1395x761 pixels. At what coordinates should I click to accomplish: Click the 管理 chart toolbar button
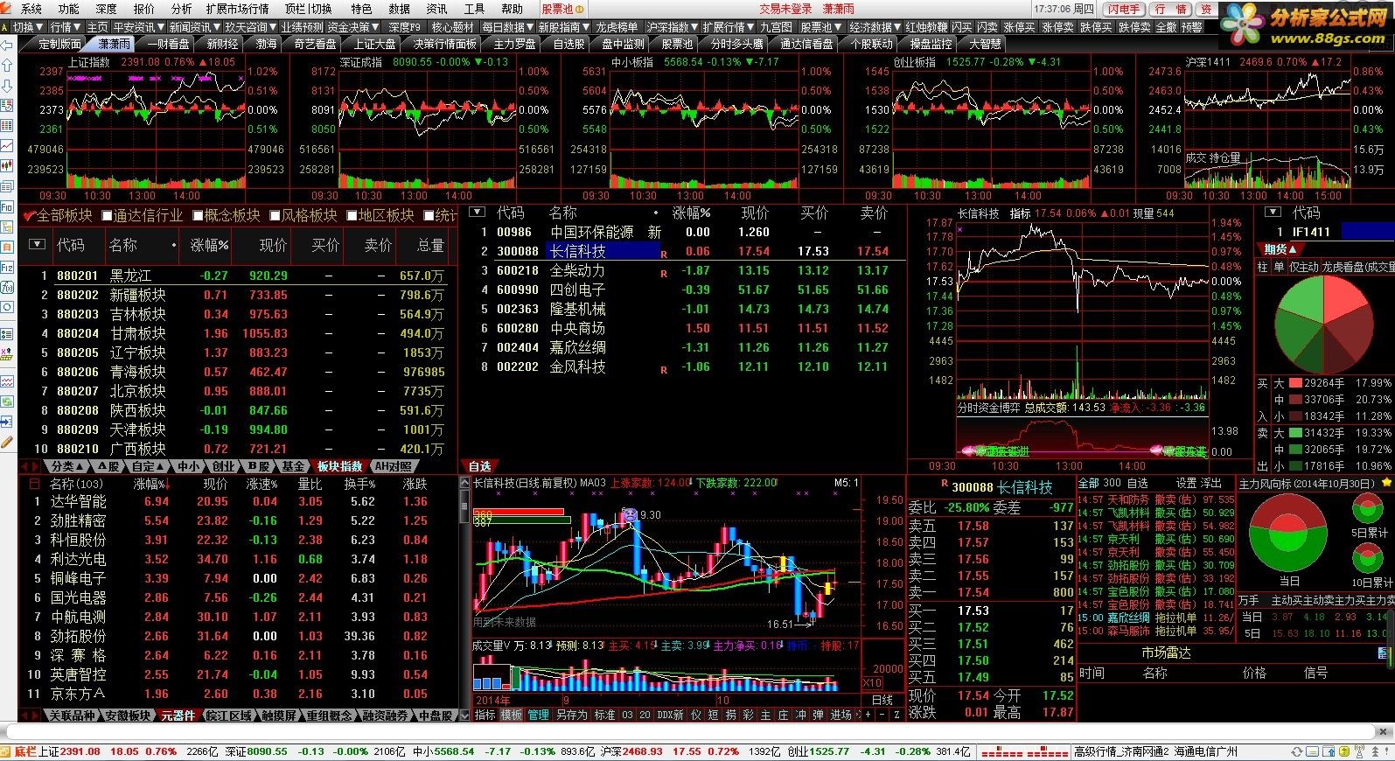pos(538,715)
